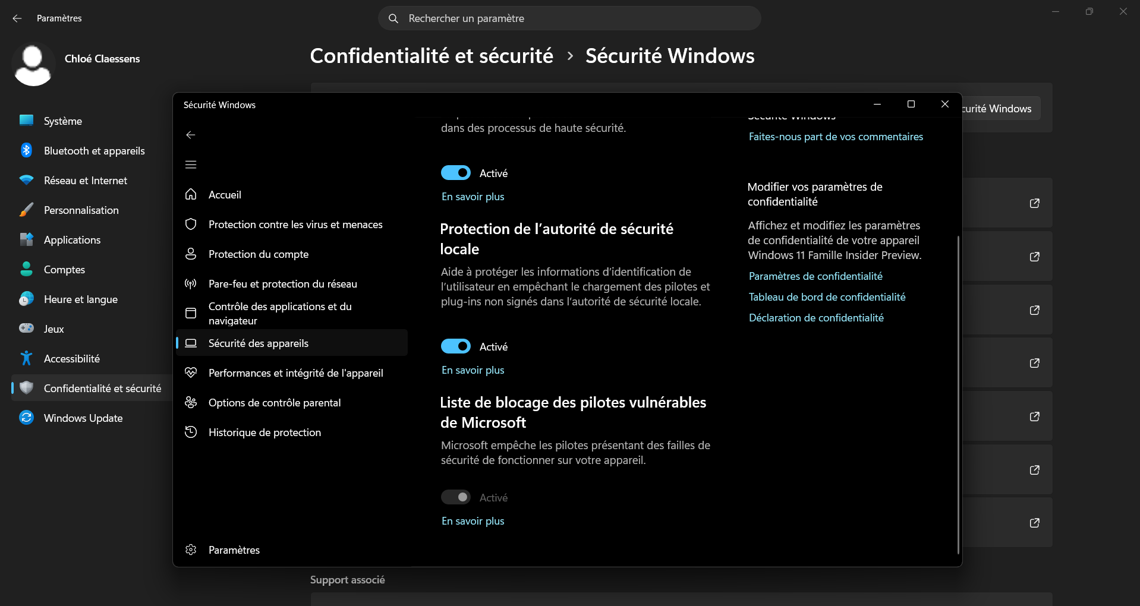Image resolution: width=1140 pixels, height=606 pixels.
Task: Collapse the Sécurité Windows navigation menu
Action: click(x=190, y=165)
